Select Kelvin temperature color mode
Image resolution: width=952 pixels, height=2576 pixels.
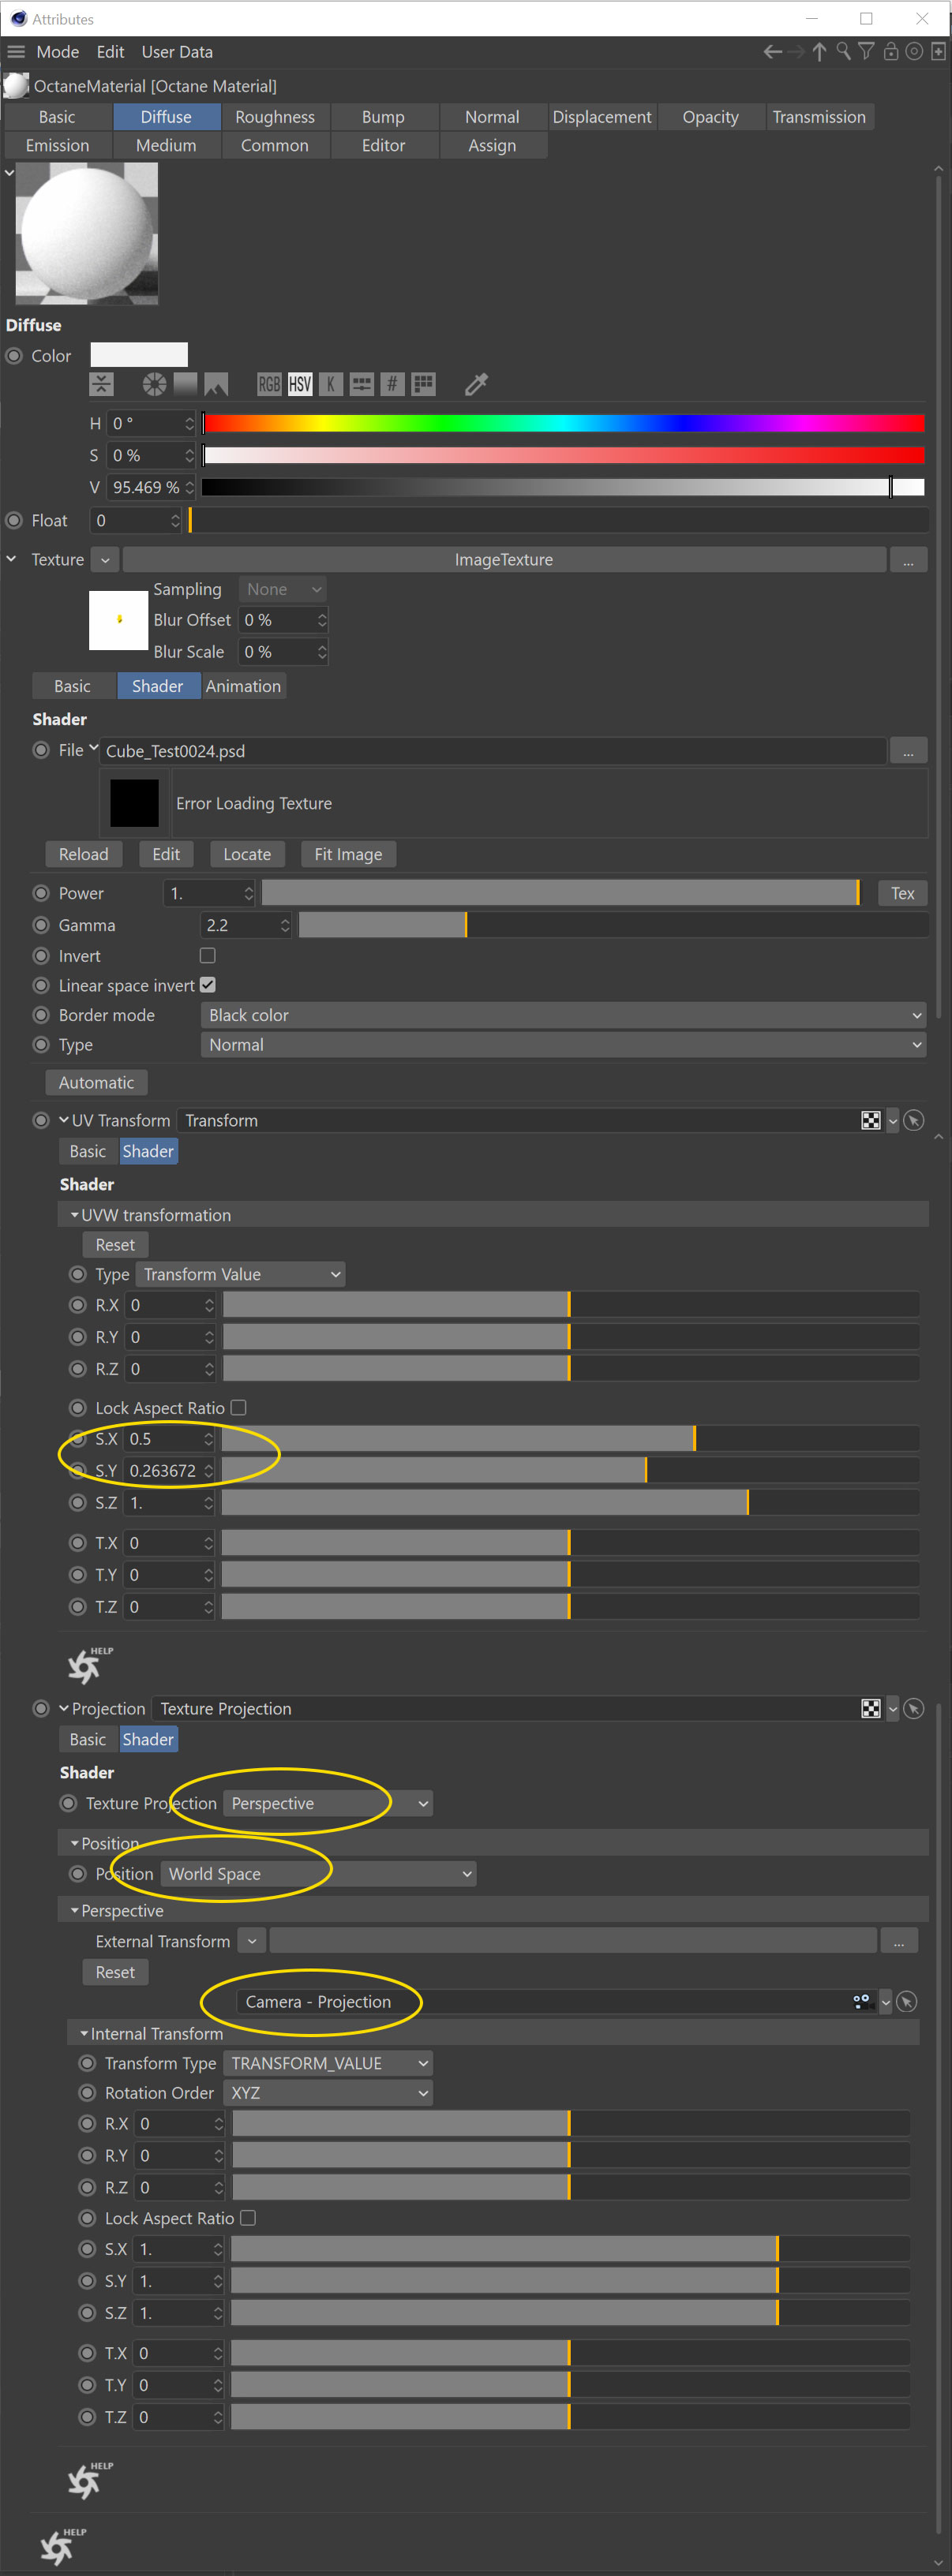coord(331,384)
